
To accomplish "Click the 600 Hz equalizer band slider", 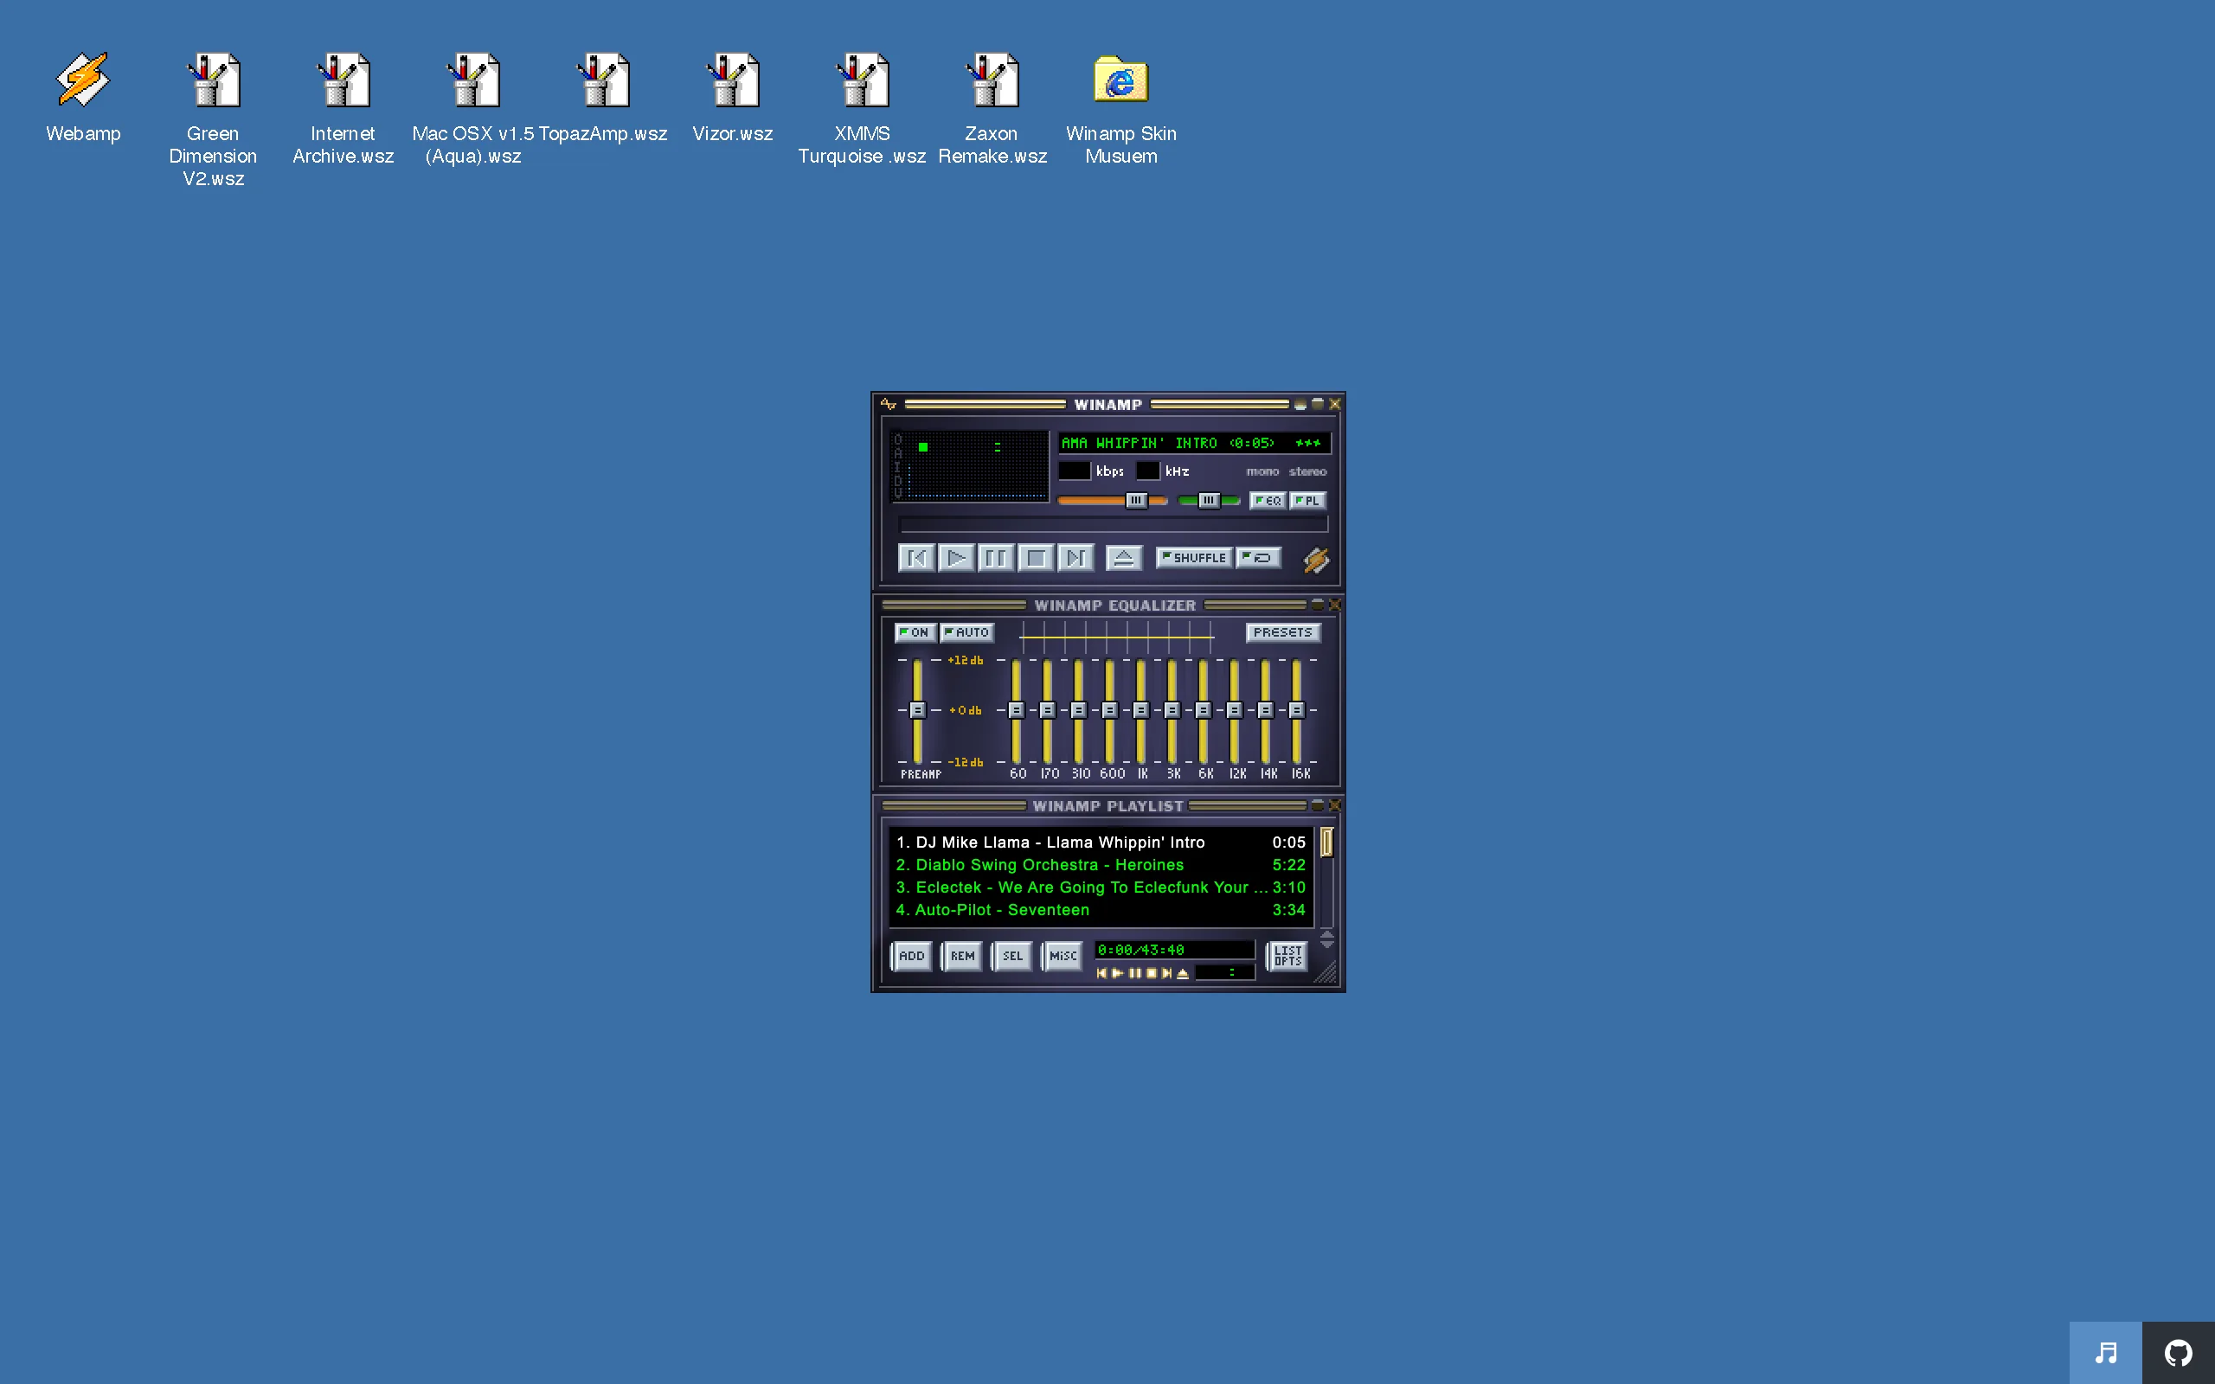I will click(1109, 710).
